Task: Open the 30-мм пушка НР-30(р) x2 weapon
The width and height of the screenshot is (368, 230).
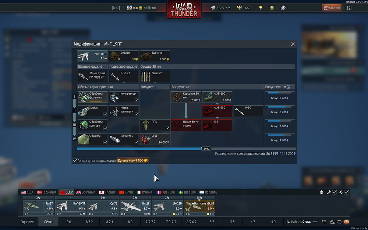Action: [x=92, y=77]
